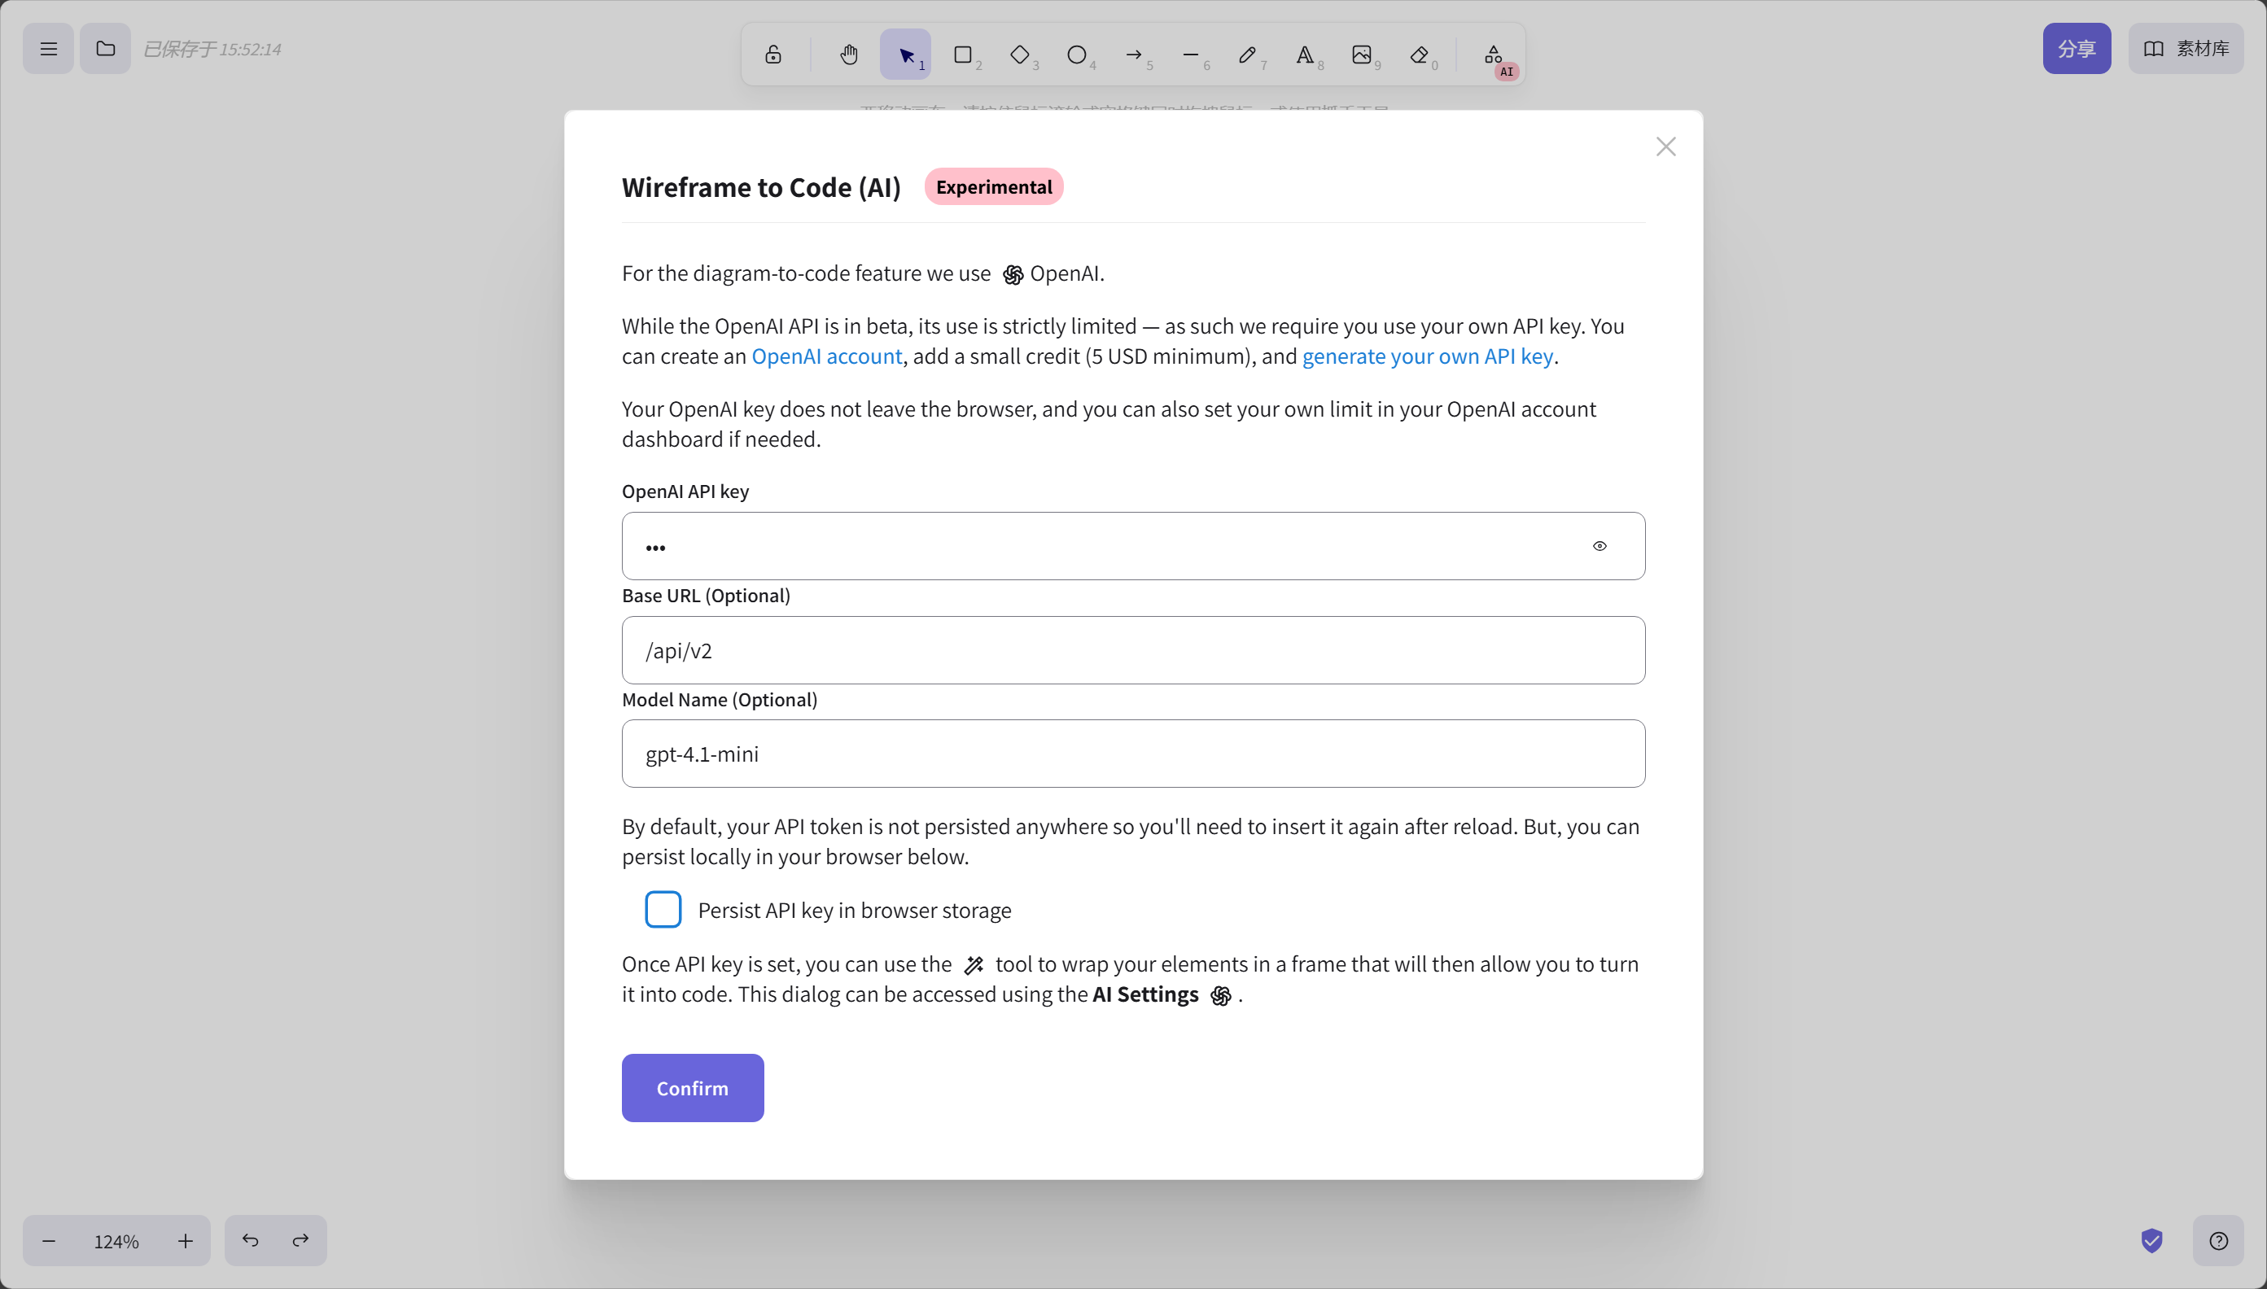Focus the Model Name input field
Screen dimensions: 2267x1289
point(1133,754)
